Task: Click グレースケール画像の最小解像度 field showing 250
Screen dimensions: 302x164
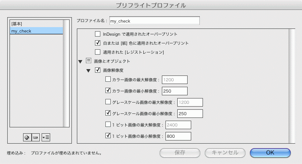Action: [190, 113]
